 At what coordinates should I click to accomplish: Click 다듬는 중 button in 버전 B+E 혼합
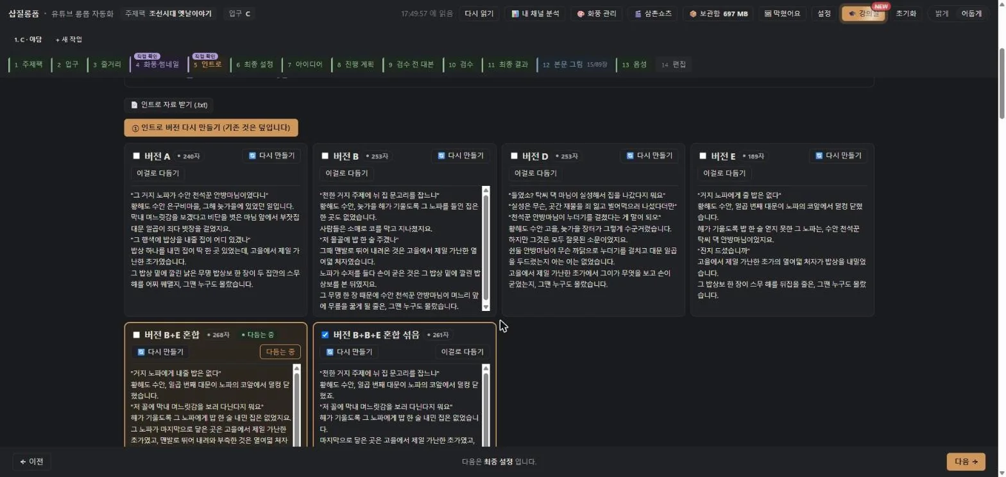click(280, 352)
